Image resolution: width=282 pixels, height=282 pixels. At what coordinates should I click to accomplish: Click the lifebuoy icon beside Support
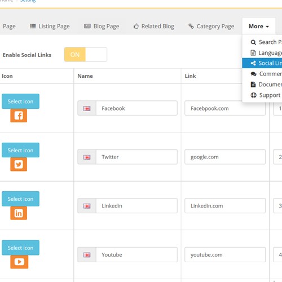coord(253,95)
